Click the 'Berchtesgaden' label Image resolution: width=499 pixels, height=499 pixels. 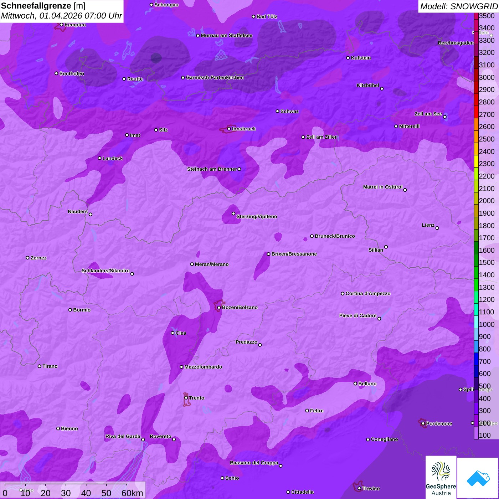click(x=456, y=43)
